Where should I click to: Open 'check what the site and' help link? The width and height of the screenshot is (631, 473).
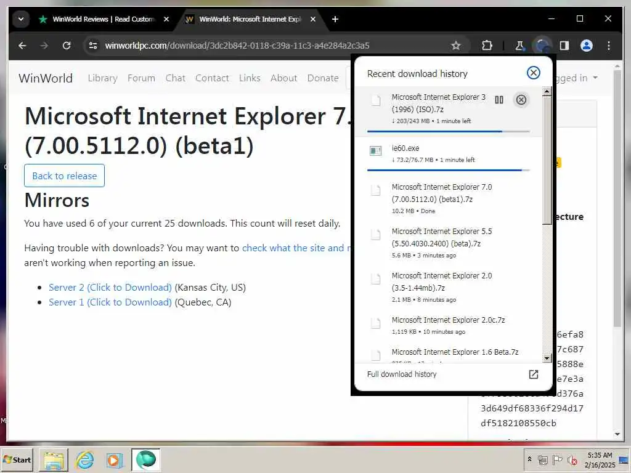[x=296, y=248]
